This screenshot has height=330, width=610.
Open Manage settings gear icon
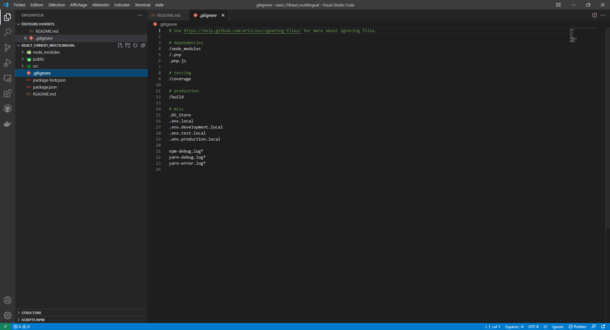click(x=8, y=315)
